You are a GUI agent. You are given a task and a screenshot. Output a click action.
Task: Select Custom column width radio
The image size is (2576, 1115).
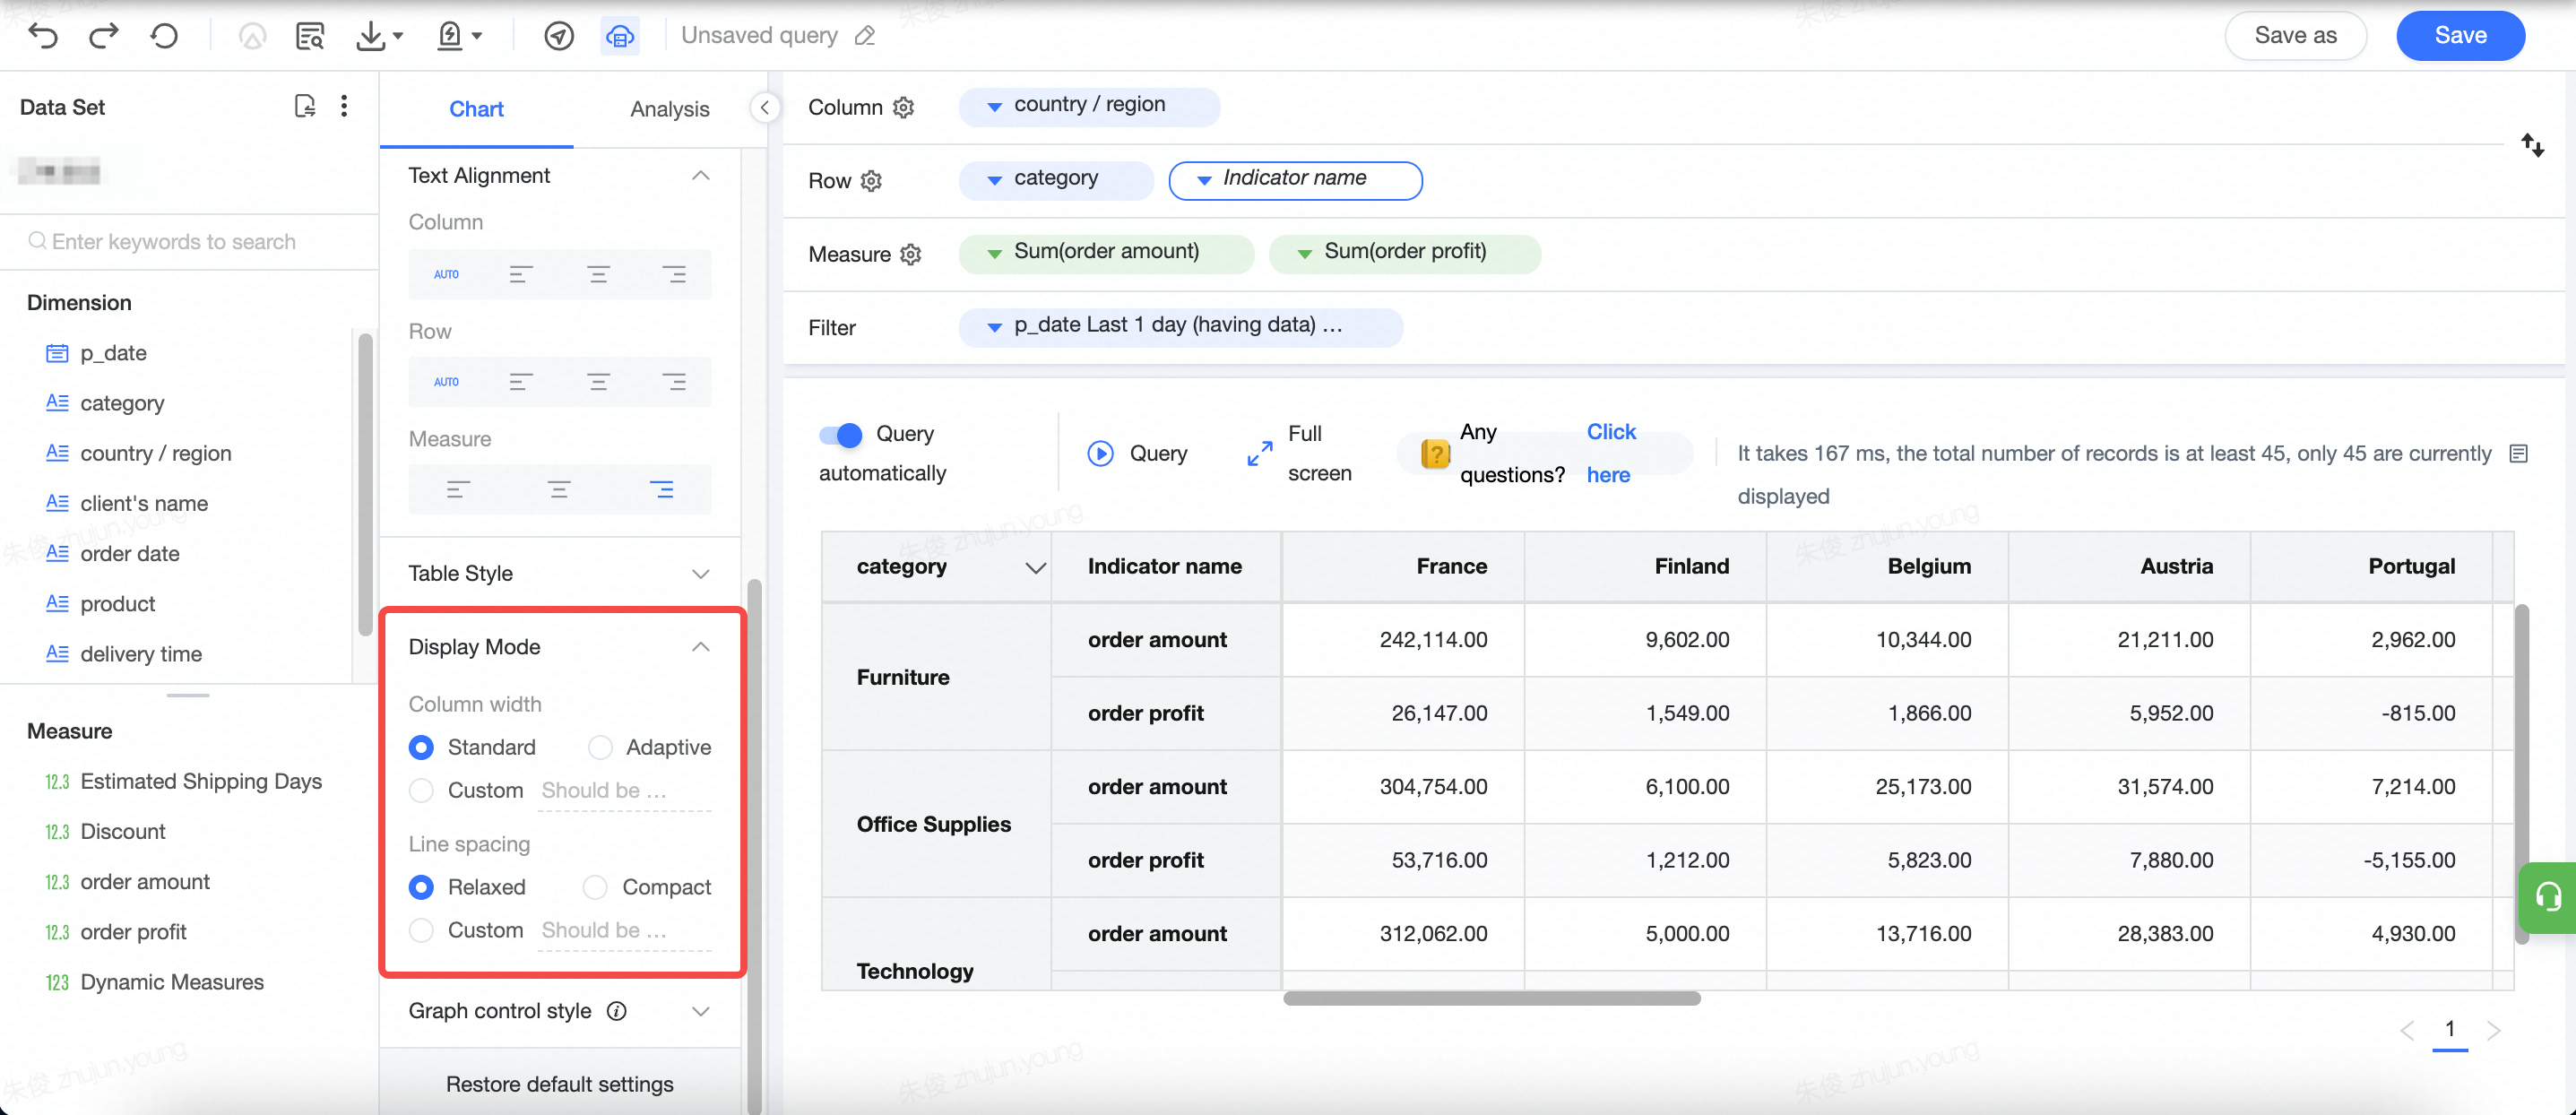421,790
